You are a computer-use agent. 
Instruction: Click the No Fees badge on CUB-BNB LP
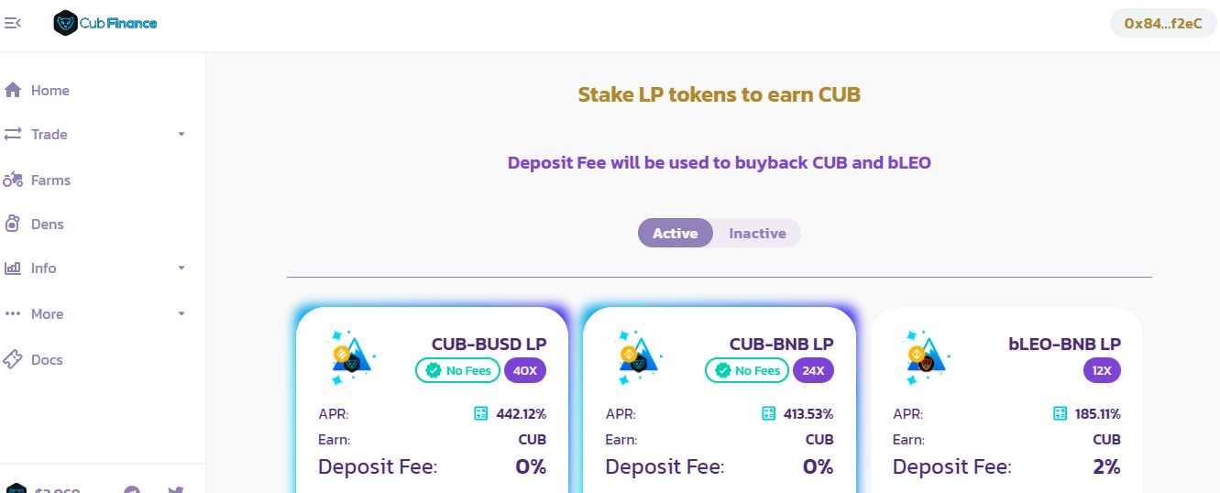747,370
